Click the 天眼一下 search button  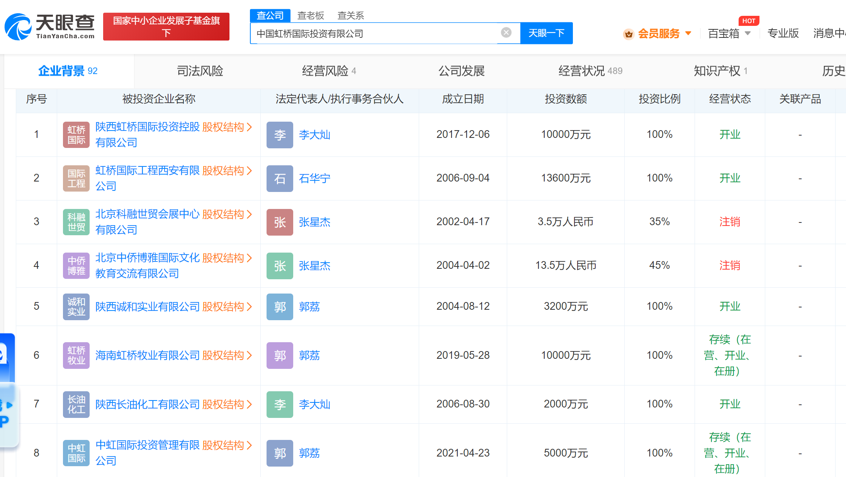pos(546,33)
